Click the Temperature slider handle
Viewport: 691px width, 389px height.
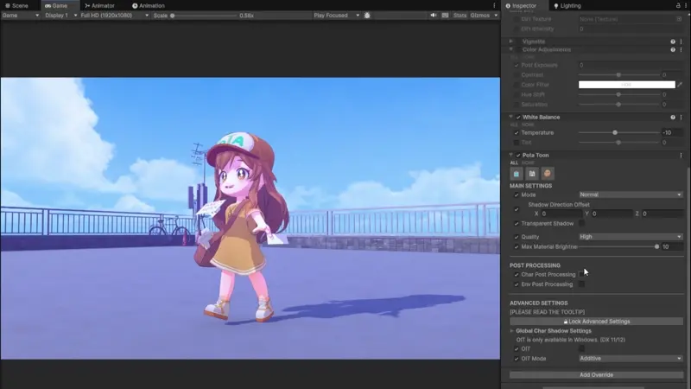[615, 133]
